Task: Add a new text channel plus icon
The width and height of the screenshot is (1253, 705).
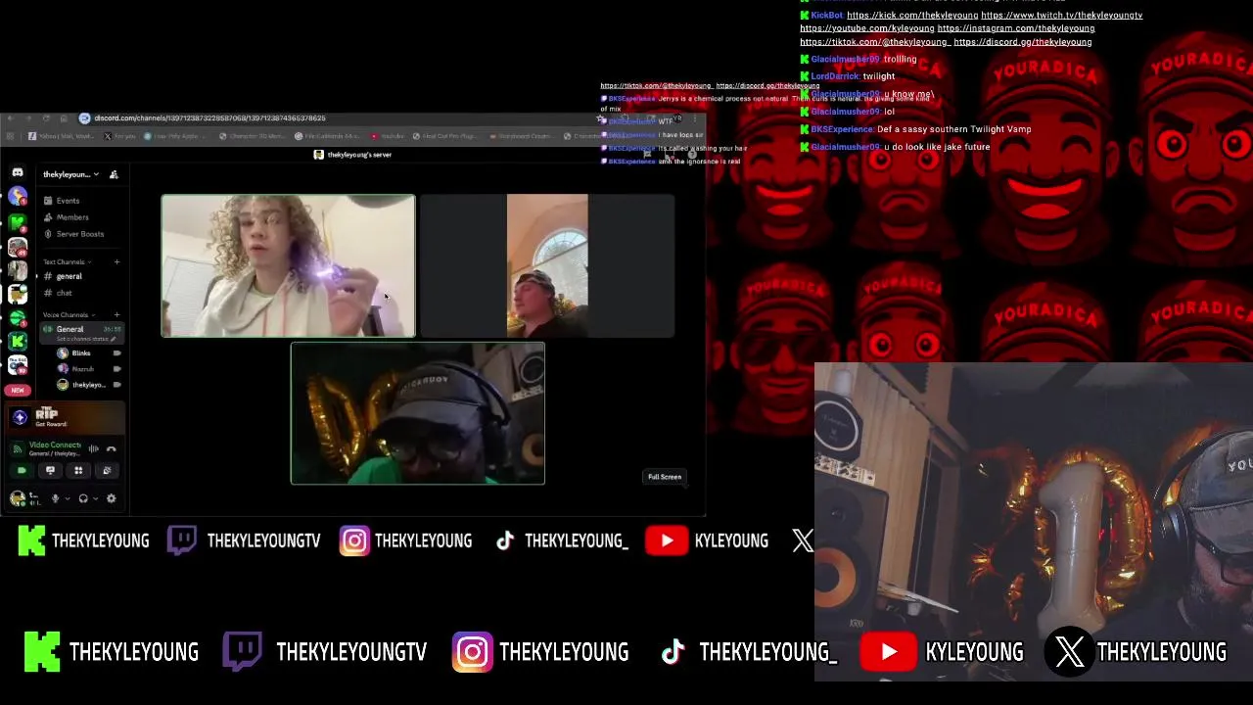Action: [116, 261]
